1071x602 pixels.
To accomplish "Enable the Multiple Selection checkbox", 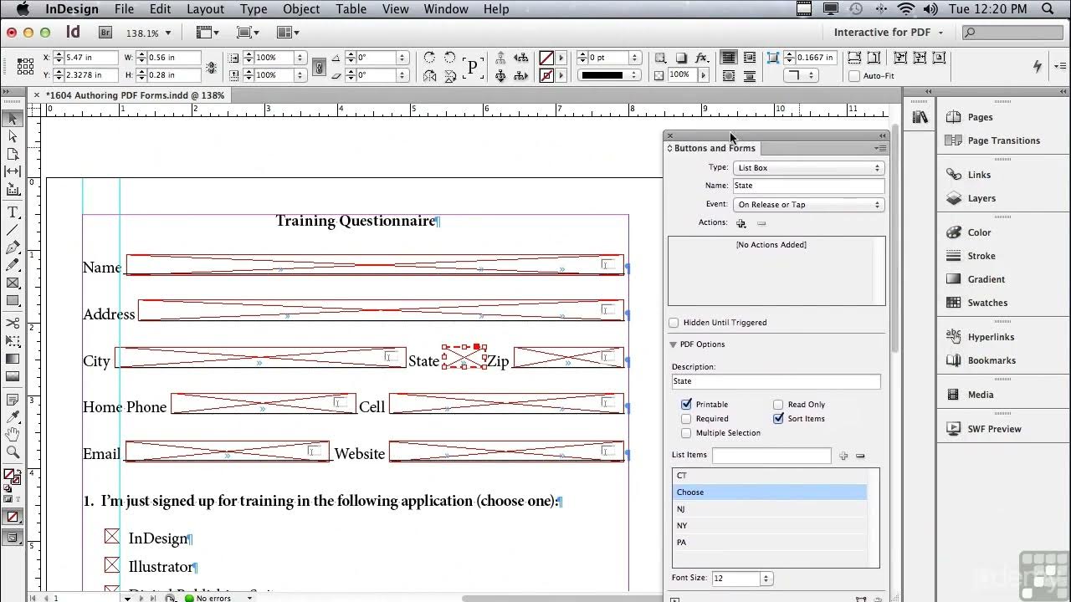I will 687,433.
